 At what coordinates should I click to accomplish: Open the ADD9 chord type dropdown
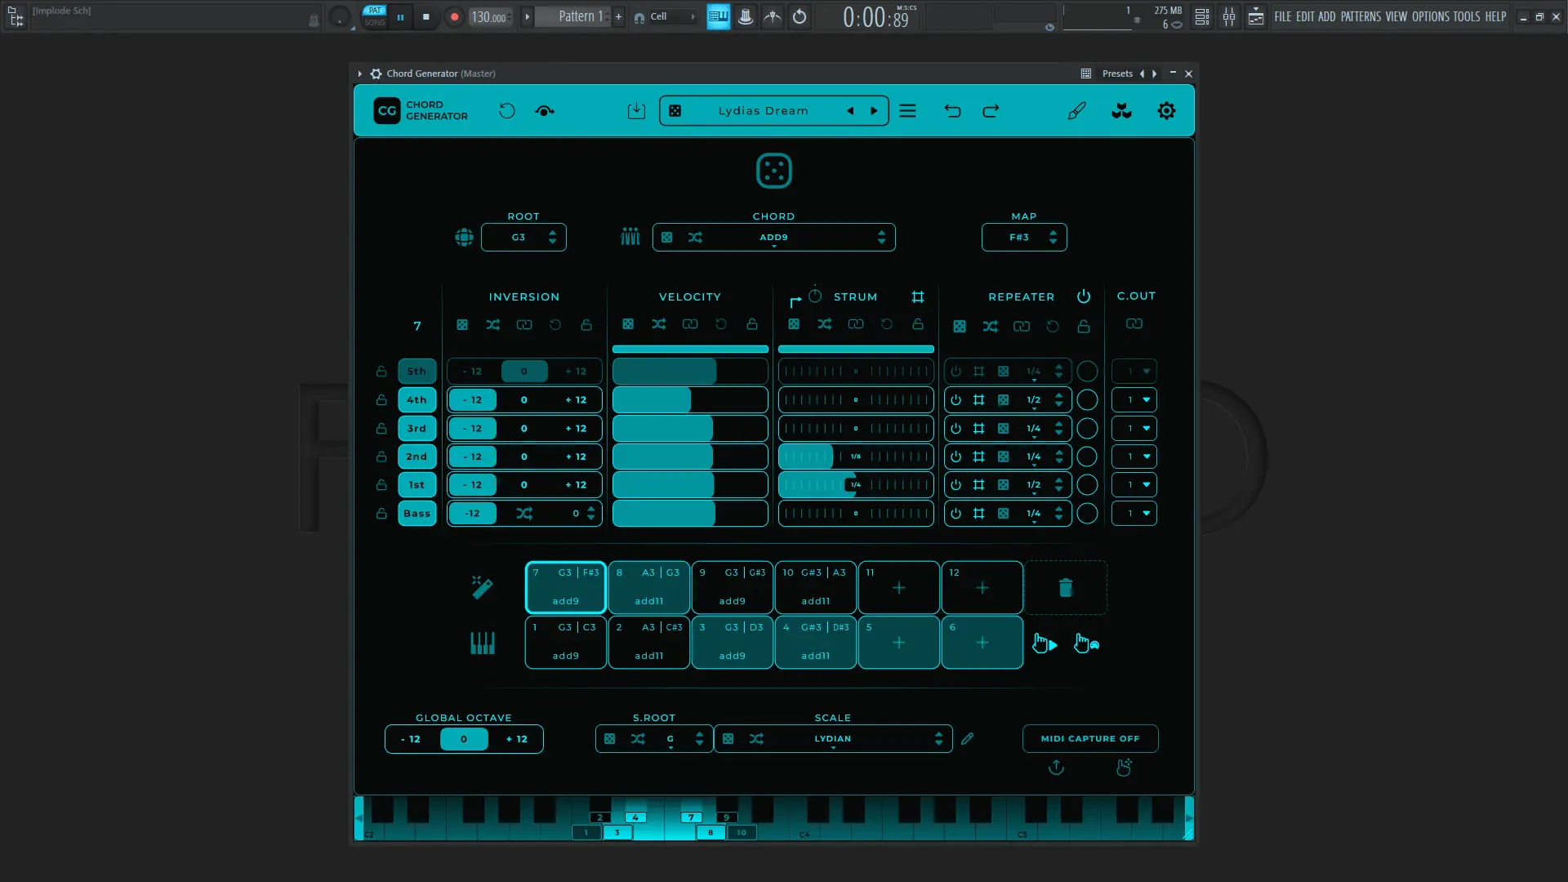click(773, 238)
